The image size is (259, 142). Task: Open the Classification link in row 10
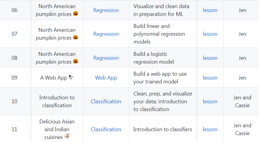click(x=106, y=101)
